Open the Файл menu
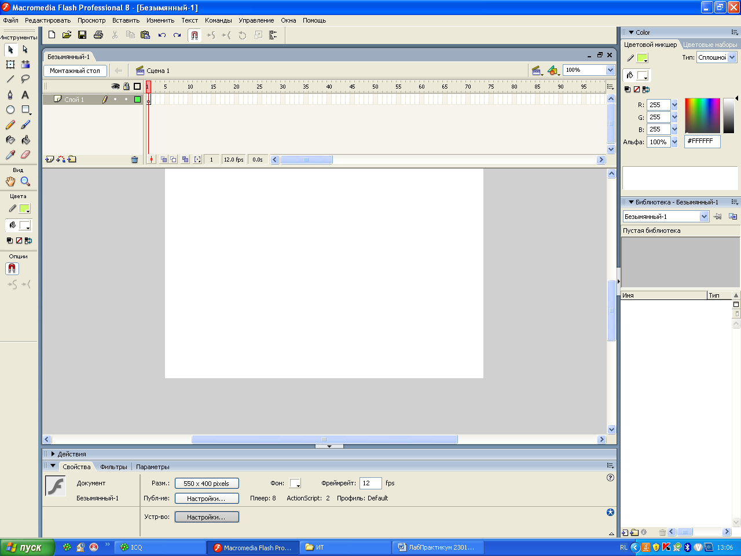Screen dimensions: 741x556 click(10, 20)
